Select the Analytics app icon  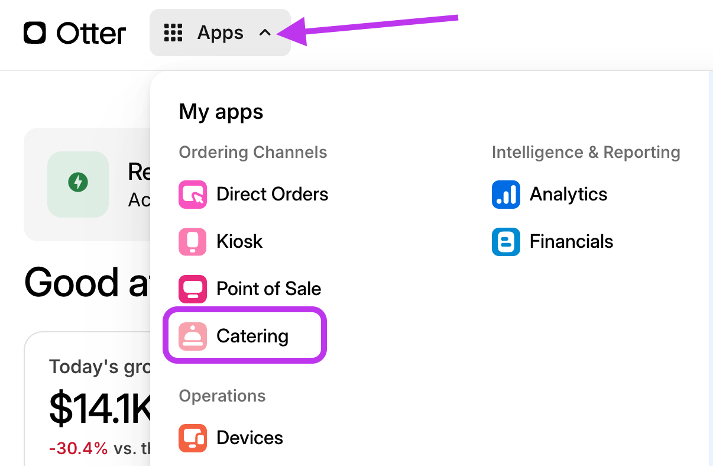coord(505,194)
